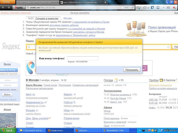The image size is (178, 133).
Task: Open the Маркет service link
Action: click(x=68, y=94)
